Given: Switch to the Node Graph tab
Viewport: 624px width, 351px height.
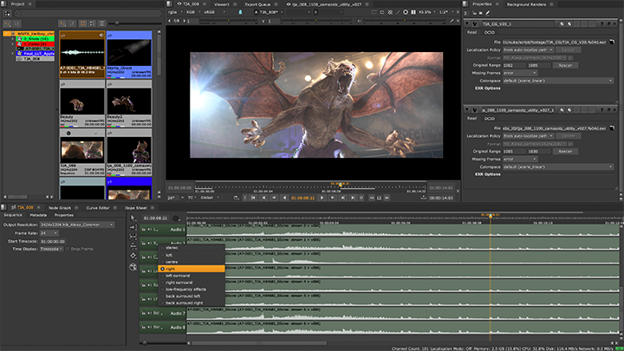Looking at the screenshot, I should point(60,208).
